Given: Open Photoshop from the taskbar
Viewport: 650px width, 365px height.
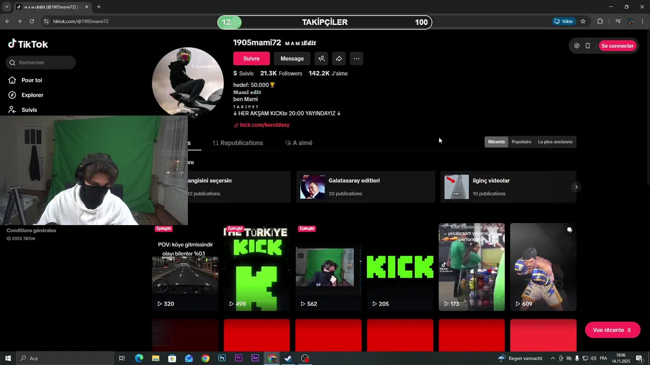Looking at the screenshot, I should click(x=222, y=358).
